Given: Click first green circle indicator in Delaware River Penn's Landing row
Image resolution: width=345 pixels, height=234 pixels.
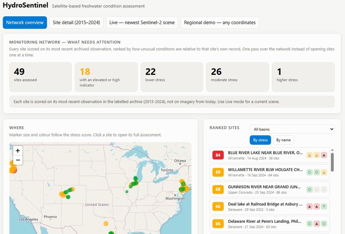Looking at the screenshot, I should coord(309,224).
